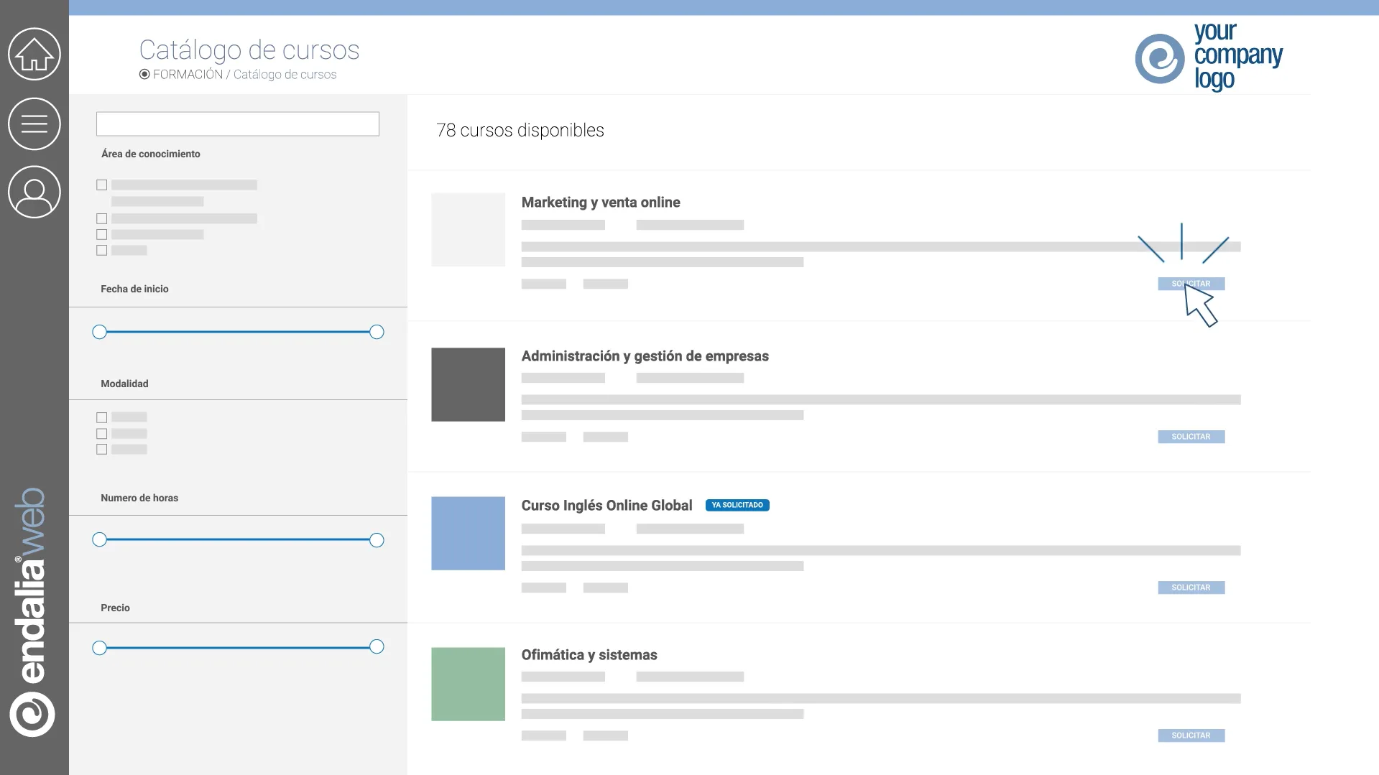Tick first Área de conocimiento checkbox

click(102, 185)
